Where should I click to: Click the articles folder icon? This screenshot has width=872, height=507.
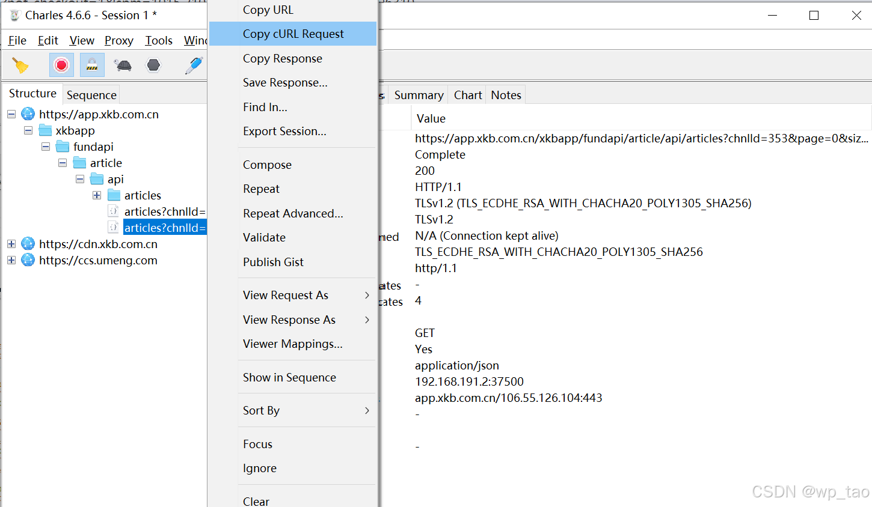pos(114,195)
